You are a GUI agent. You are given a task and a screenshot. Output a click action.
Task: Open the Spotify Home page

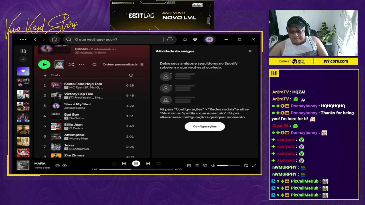coord(54,39)
